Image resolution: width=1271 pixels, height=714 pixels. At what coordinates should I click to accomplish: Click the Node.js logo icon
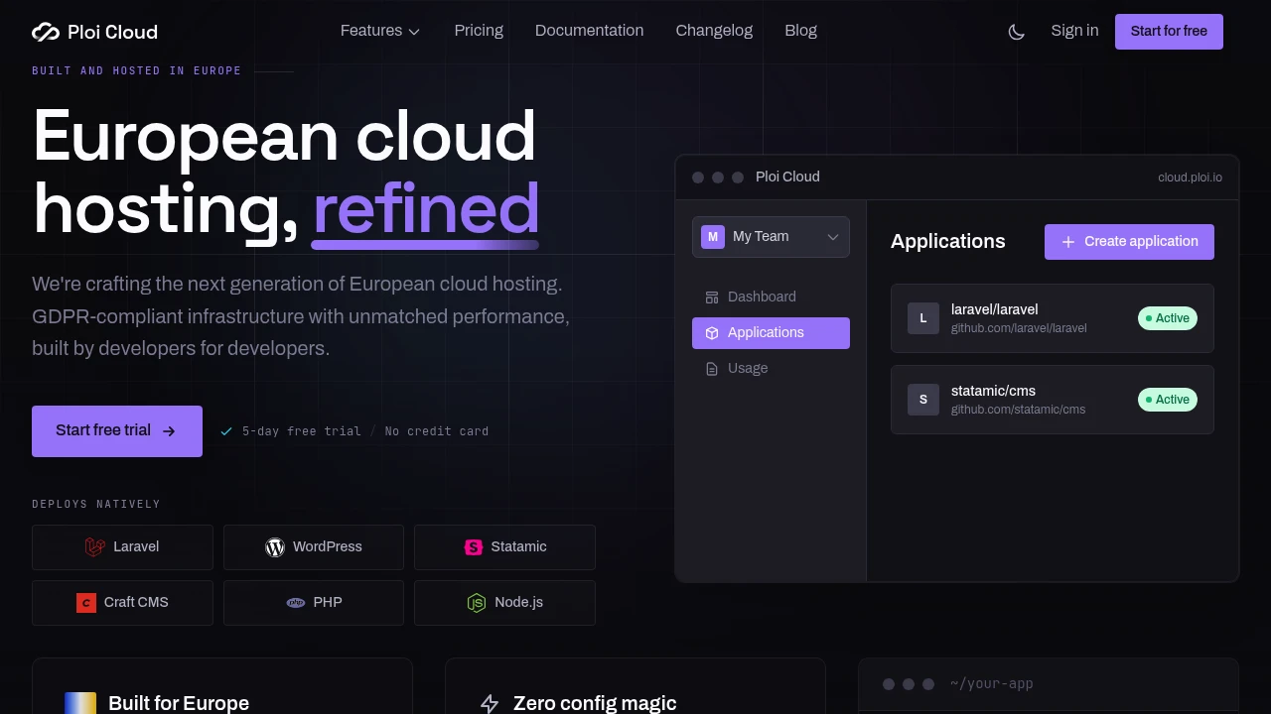[x=477, y=603]
